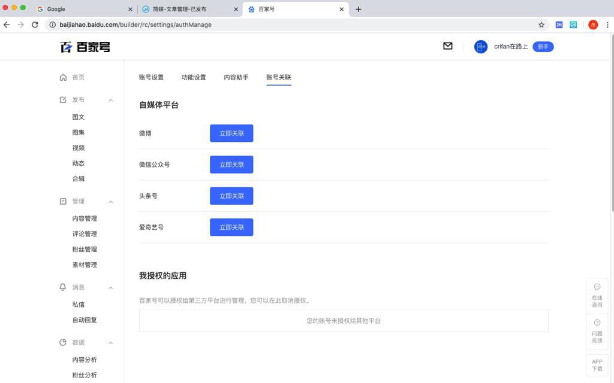Screen dimensions: 614x383
Task: Click the 新手 badge
Action: (x=543, y=47)
